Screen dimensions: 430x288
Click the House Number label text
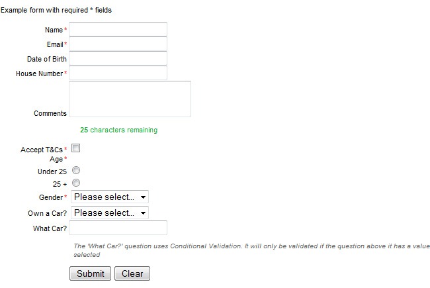point(39,73)
